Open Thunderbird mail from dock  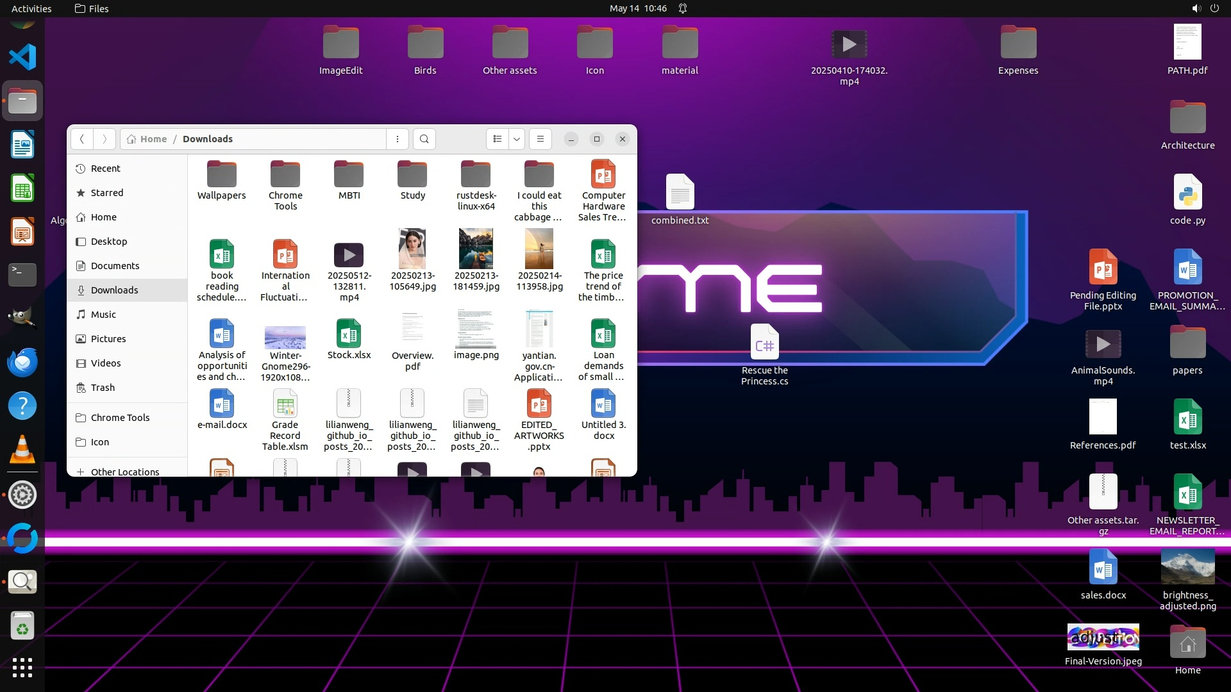22,363
